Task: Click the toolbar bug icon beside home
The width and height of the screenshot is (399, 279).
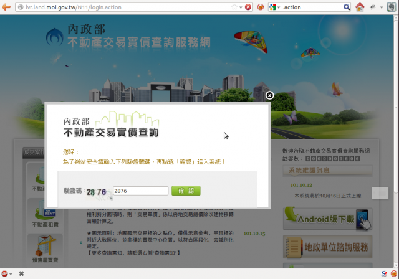Action: pos(373,7)
